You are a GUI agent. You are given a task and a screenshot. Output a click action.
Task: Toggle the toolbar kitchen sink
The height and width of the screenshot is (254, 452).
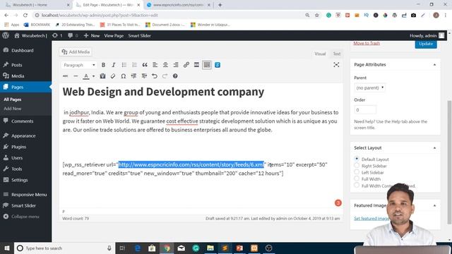207,65
